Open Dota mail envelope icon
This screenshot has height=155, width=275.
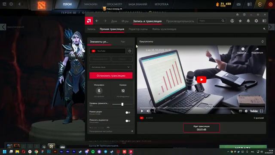pos(238,4)
